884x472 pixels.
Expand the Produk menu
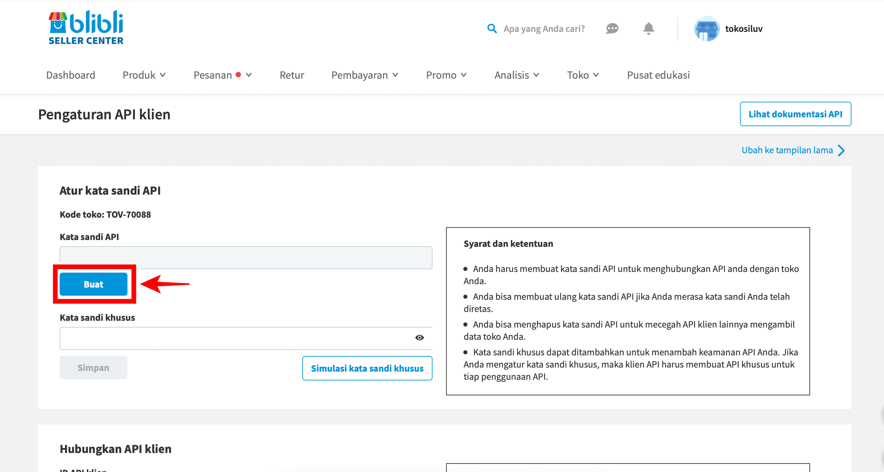144,75
